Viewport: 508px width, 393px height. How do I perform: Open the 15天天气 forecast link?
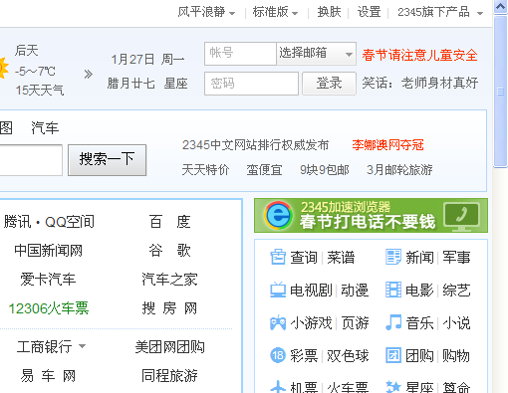point(40,90)
